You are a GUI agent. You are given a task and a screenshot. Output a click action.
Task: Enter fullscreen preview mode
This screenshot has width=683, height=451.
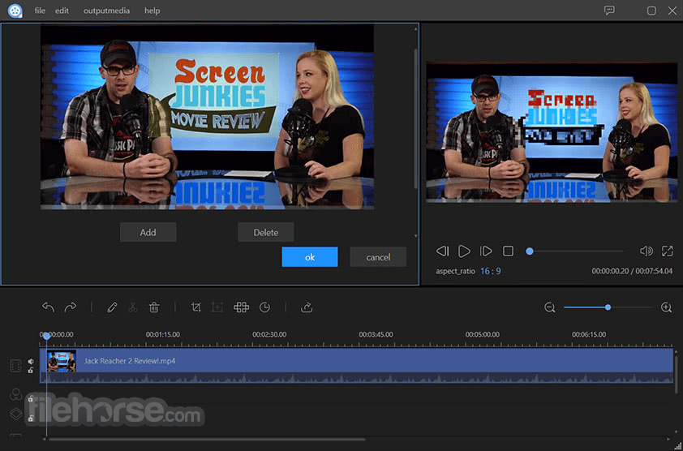(x=668, y=251)
